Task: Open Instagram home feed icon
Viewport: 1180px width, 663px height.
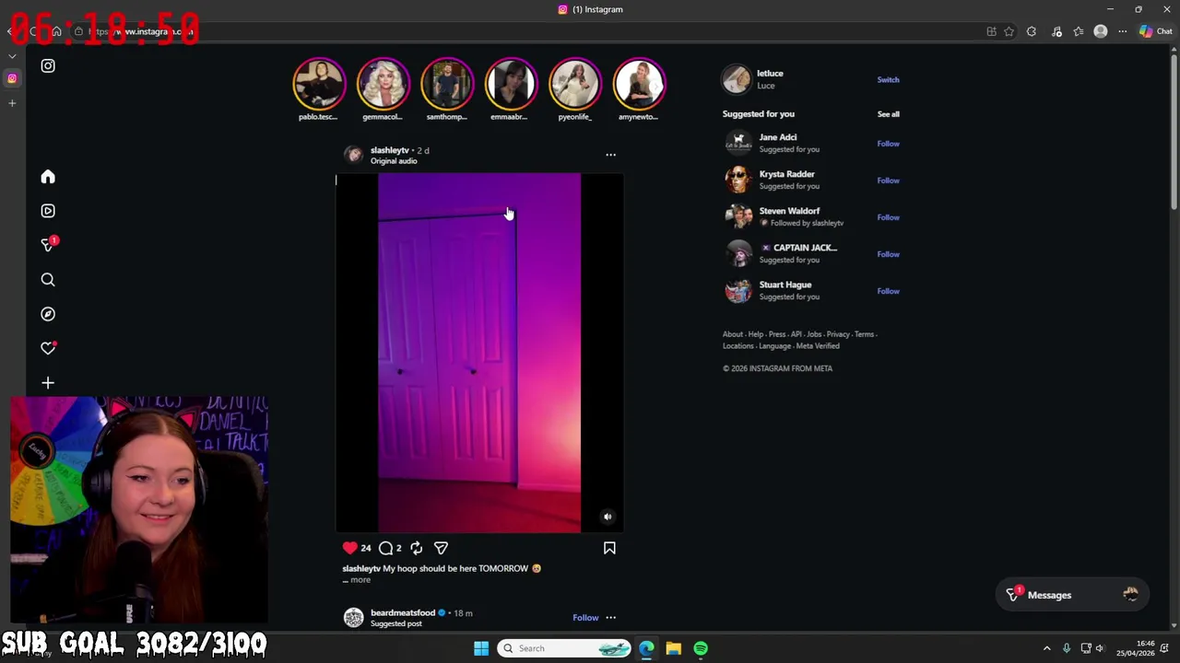Action: (48, 177)
